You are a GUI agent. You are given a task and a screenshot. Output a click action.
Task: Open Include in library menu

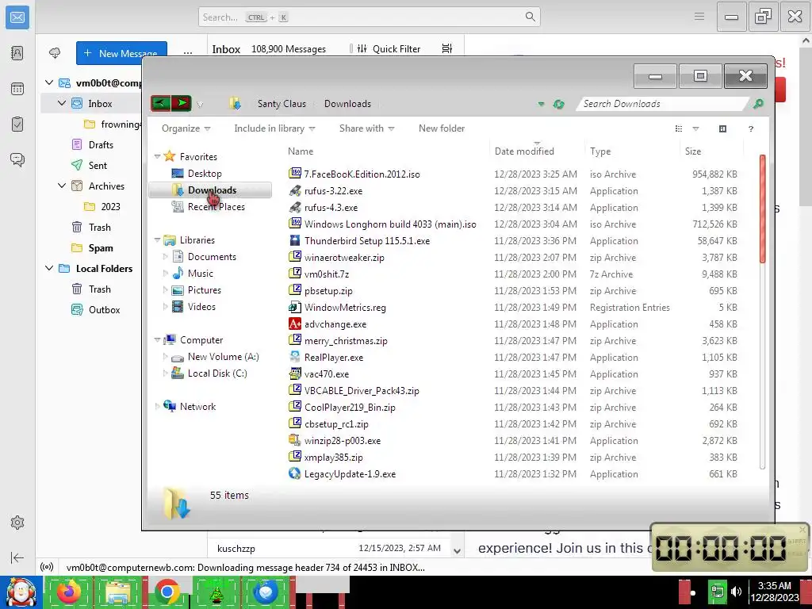tap(274, 128)
